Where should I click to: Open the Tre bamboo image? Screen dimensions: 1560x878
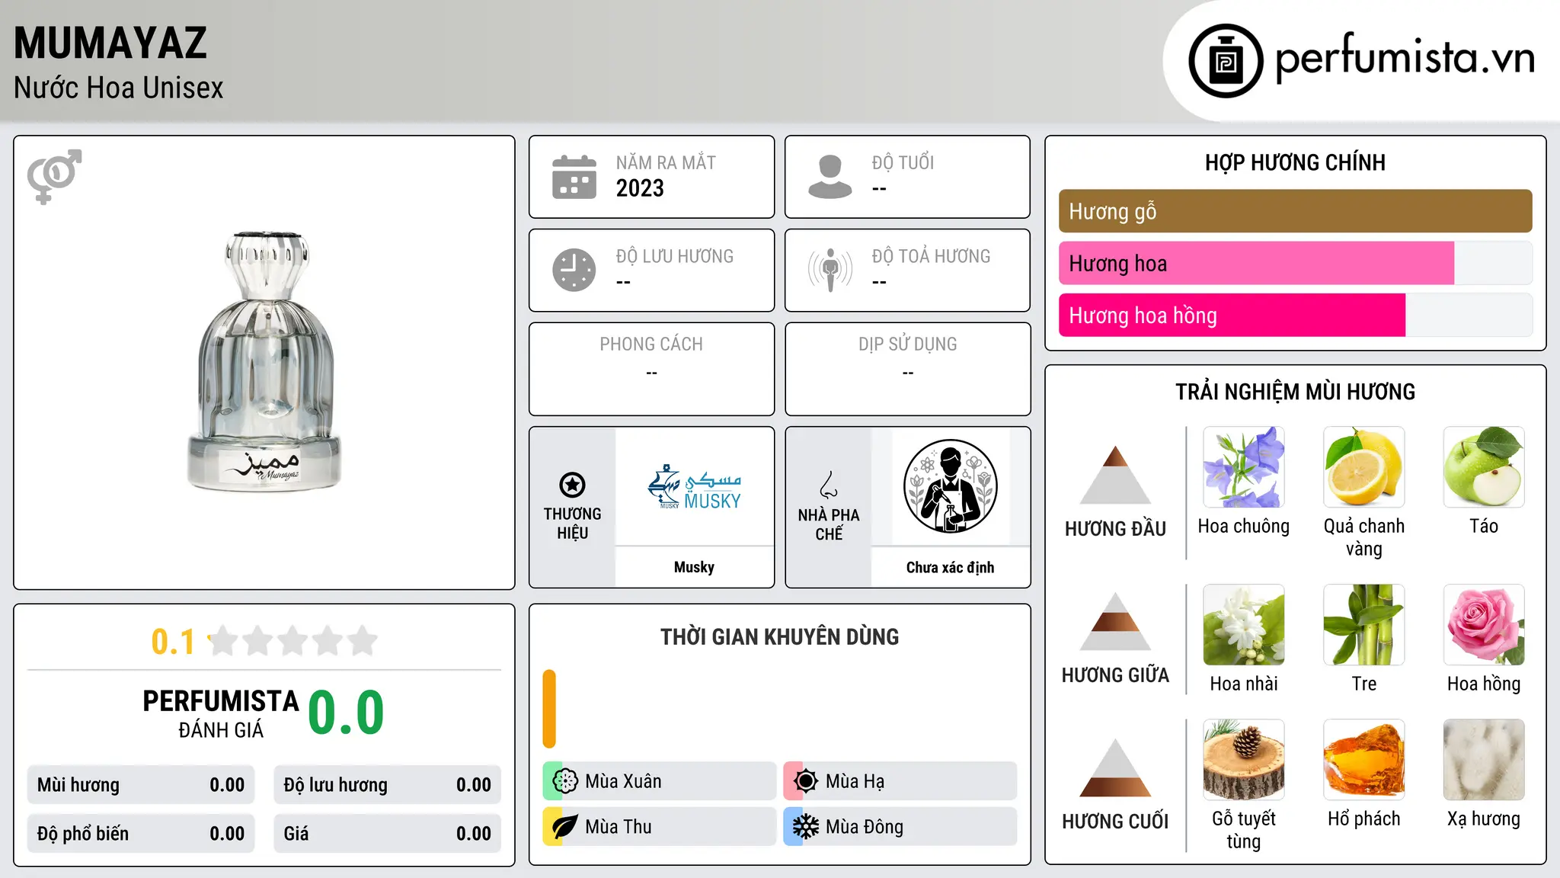pos(1363,625)
